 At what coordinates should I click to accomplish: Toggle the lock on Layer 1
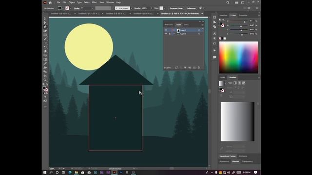pos(170,34)
